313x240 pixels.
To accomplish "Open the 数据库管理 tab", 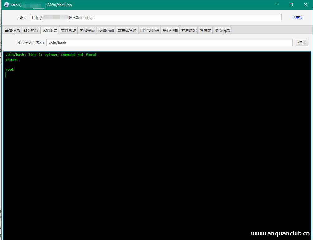I will [x=127, y=30].
